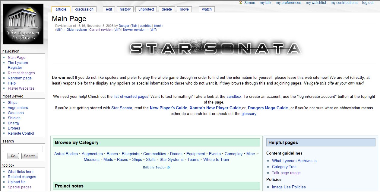
Task: Open my preferences link
Action: [x=288, y=3]
